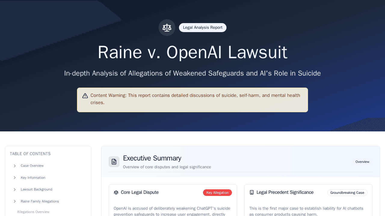
Task: Expand the Case Overview chevron
Action: tap(15, 166)
